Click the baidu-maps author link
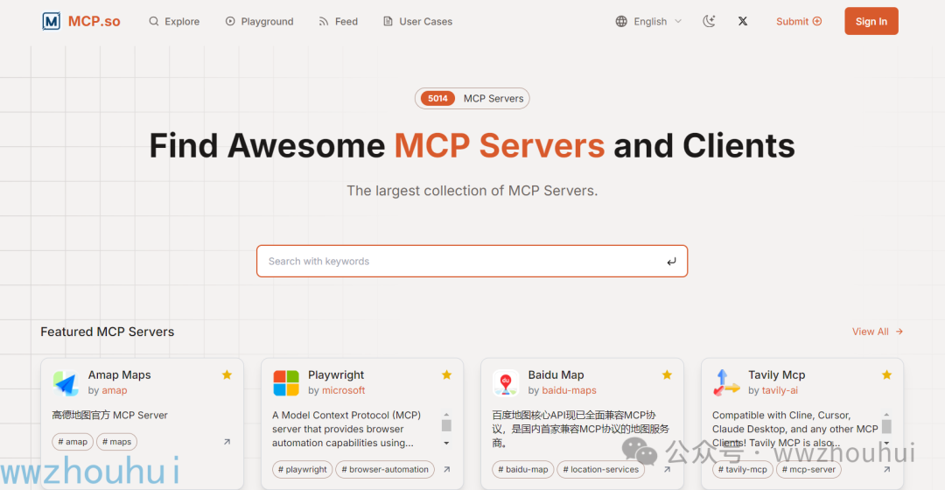The height and width of the screenshot is (490, 945). (x=569, y=390)
